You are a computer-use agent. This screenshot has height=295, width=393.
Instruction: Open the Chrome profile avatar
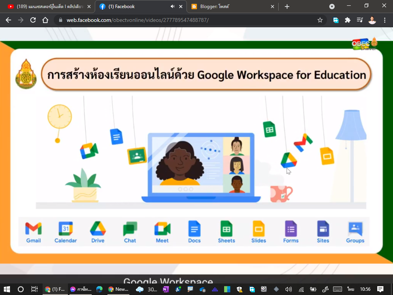pos(372,20)
